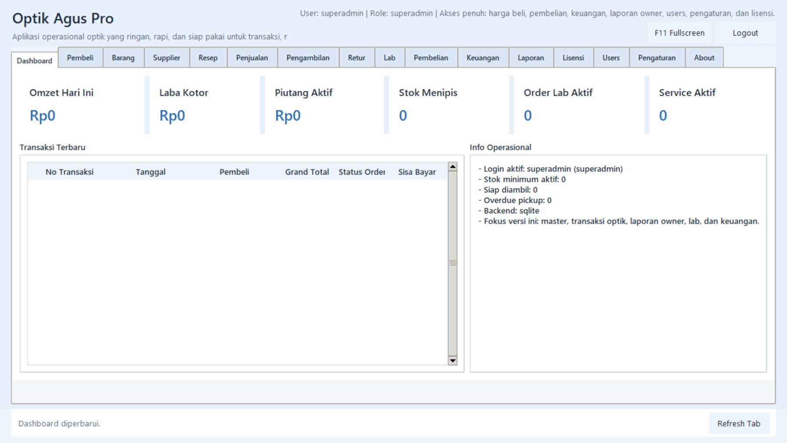787x443 pixels.
Task: Sort by the Grand Total column header
Action: (x=307, y=172)
